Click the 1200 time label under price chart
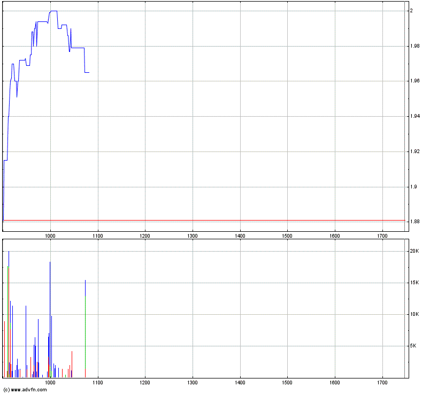 pos(145,236)
